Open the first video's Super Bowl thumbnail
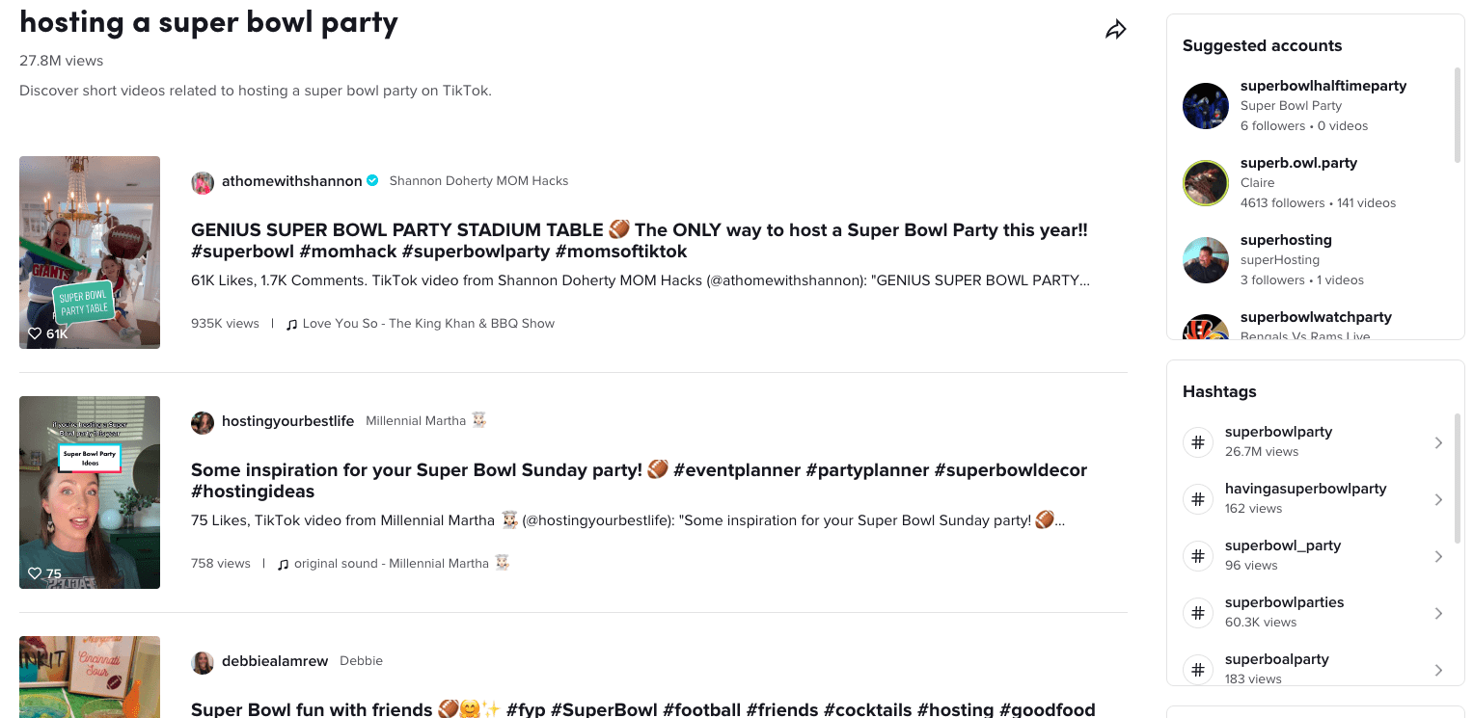1473x718 pixels. 90,252
